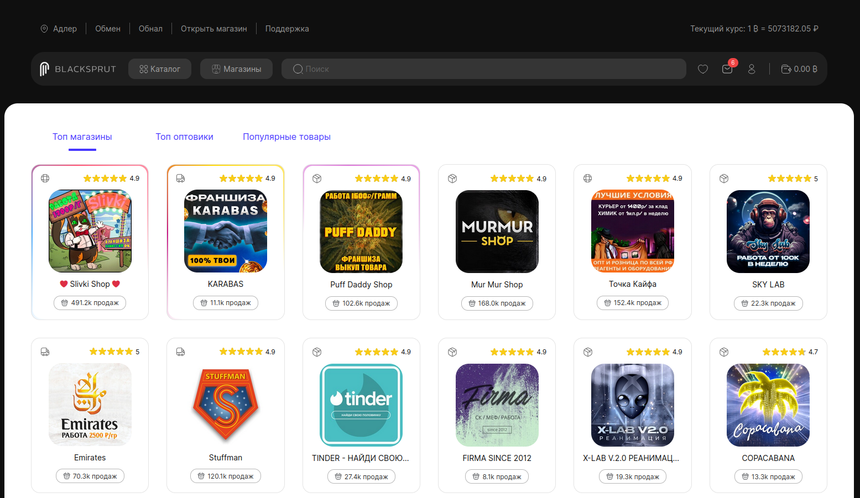
Task: Click the BLACKSPRUT logo
Action: pos(78,69)
